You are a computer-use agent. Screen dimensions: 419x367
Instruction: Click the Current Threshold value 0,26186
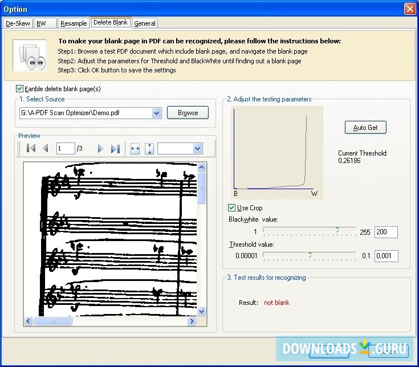(x=349, y=161)
